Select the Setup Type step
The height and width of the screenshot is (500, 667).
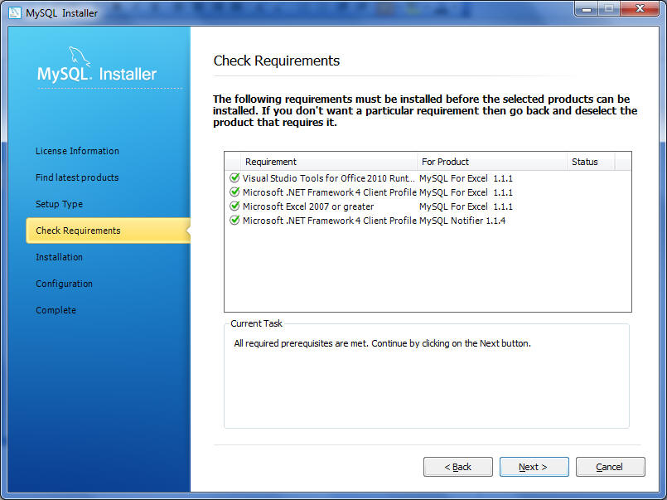pyautogui.click(x=59, y=204)
